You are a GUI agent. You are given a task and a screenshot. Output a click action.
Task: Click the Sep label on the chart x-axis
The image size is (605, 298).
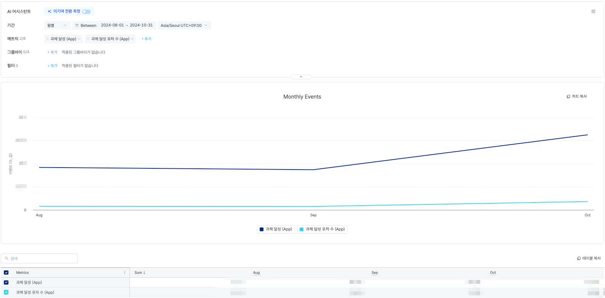[313, 215]
